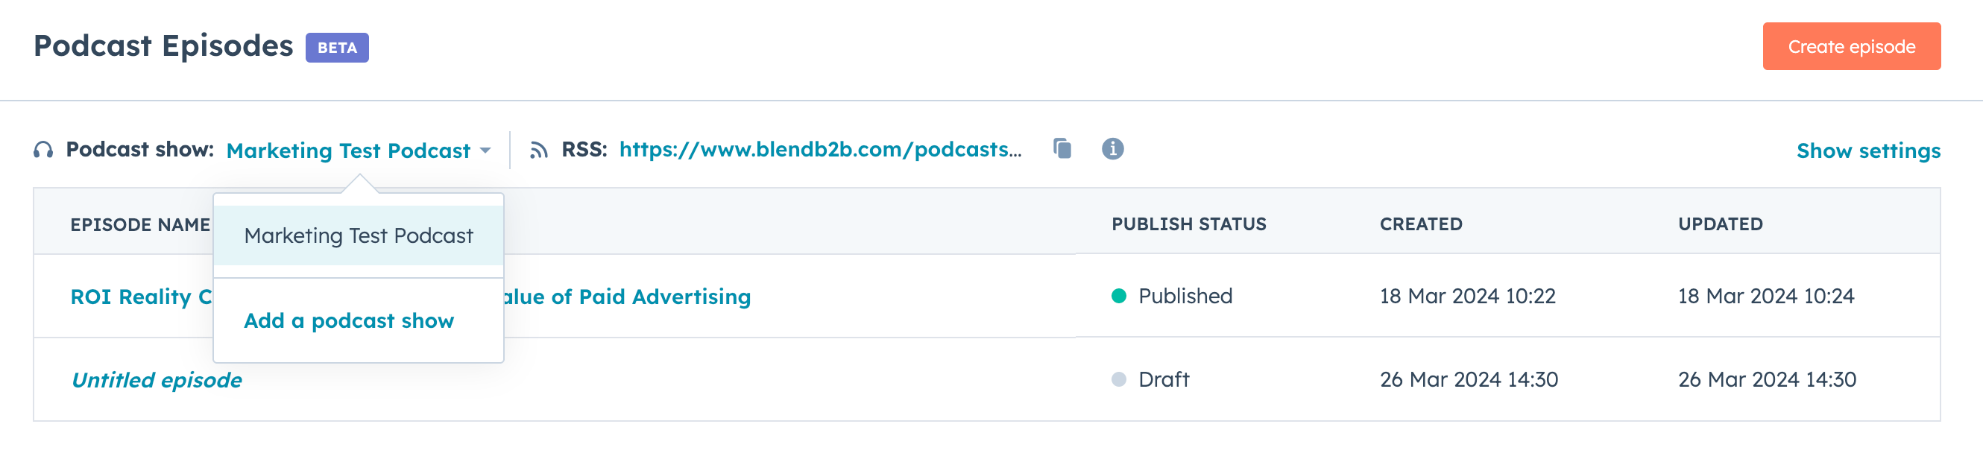Choose Add a podcast show option
The width and height of the screenshot is (1983, 459).
348,320
